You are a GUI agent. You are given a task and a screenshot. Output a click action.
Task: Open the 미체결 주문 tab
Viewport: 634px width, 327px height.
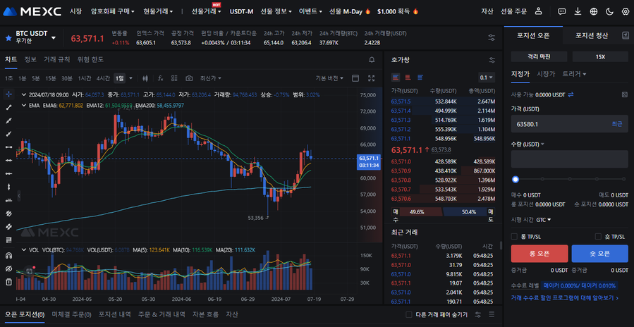pos(71,314)
